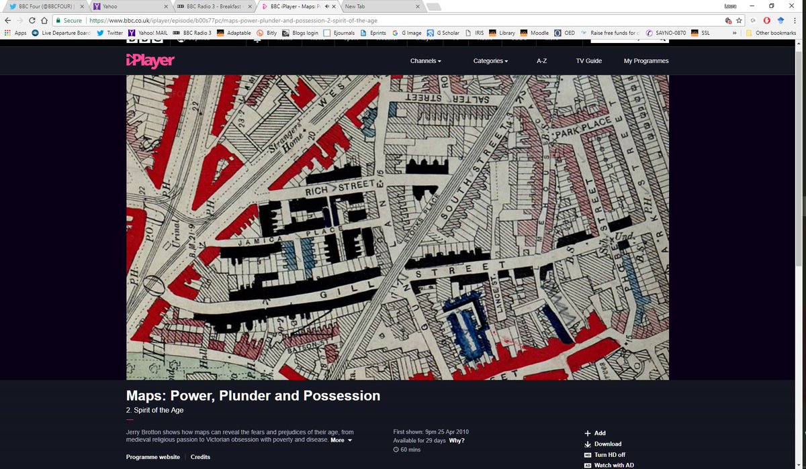Mute audio on the iPlayer tab
The width and height of the screenshot is (806, 469).
pyautogui.click(x=326, y=6)
